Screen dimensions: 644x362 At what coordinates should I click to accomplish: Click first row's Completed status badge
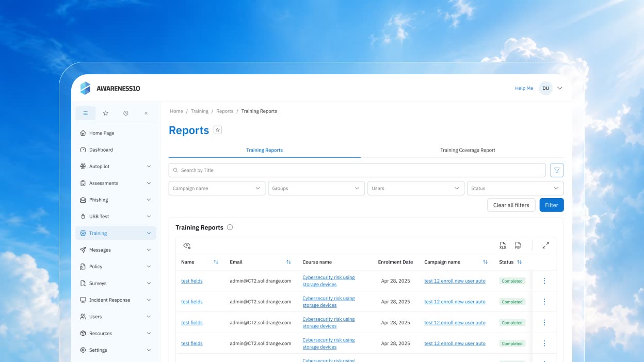(512, 281)
